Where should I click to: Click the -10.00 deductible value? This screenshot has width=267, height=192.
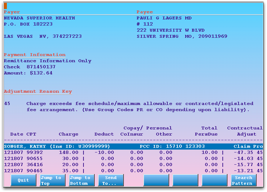[x=104, y=152]
